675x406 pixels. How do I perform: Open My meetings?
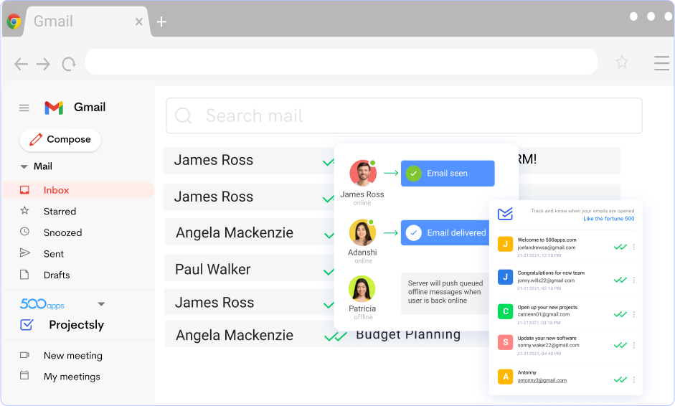72,377
